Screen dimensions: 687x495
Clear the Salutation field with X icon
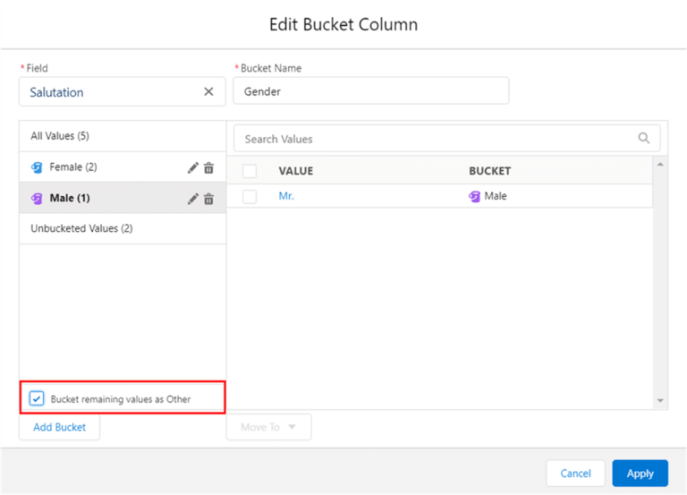pos(208,91)
